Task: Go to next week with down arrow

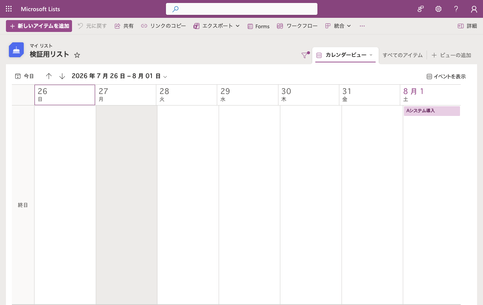Action: click(x=62, y=76)
